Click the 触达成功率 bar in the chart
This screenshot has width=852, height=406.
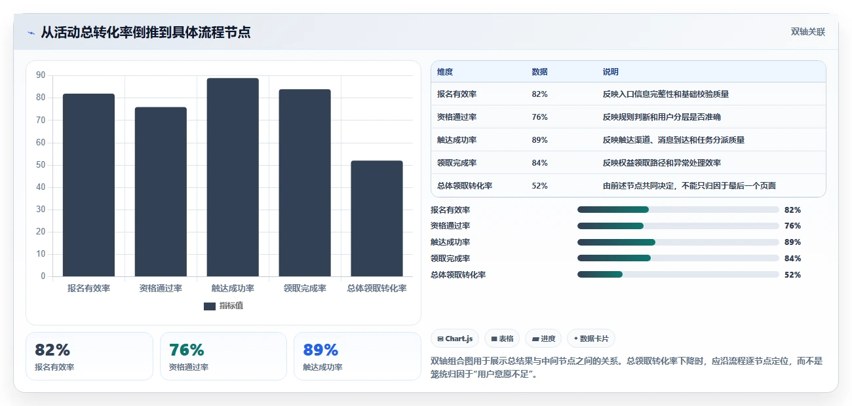233,177
